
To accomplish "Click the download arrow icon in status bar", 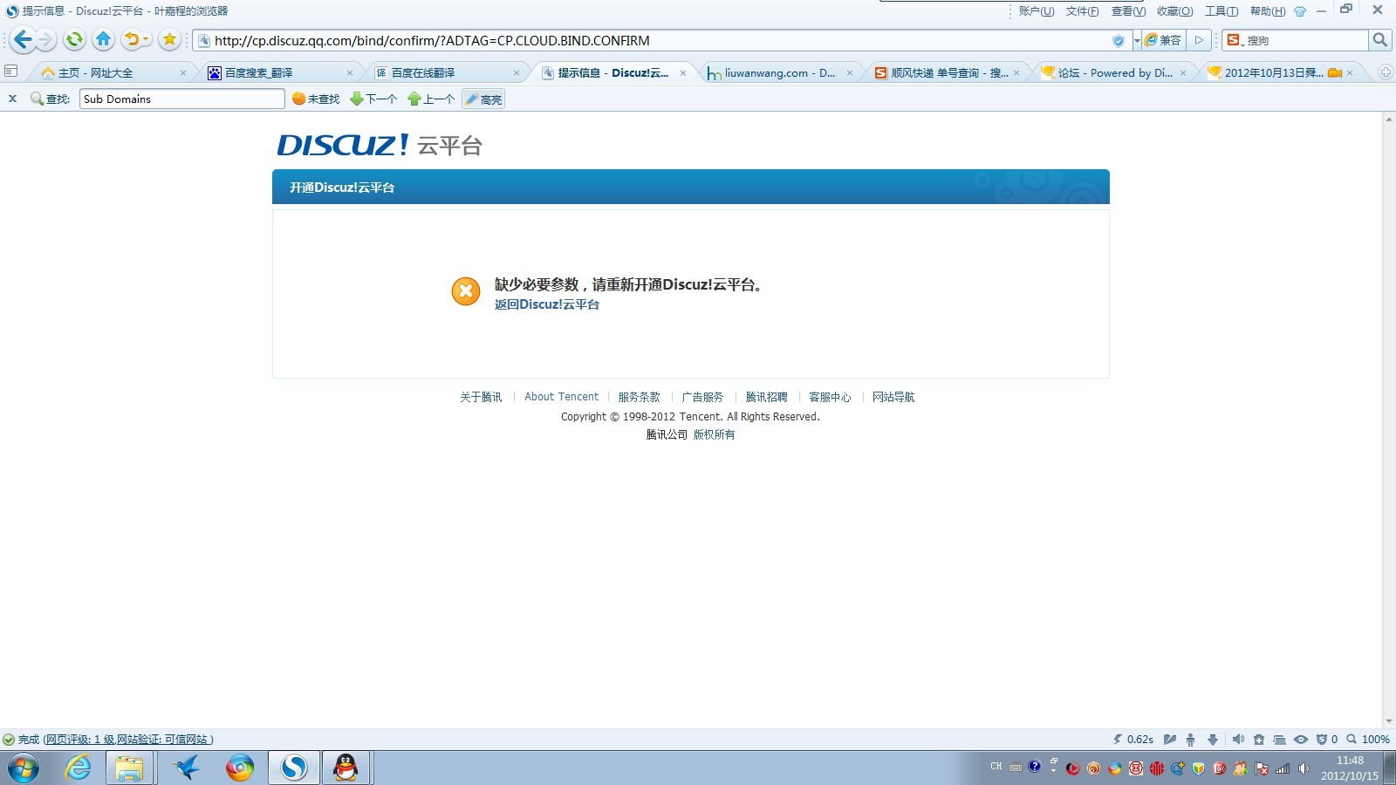I will point(1212,740).
